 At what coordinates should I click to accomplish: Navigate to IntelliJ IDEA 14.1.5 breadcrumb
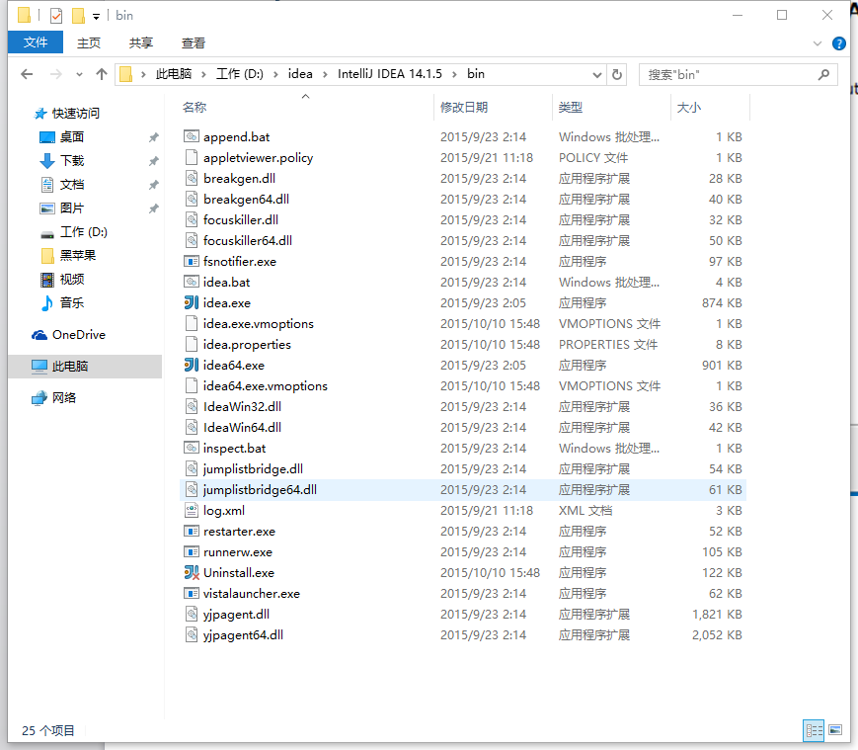pos(390,74)
